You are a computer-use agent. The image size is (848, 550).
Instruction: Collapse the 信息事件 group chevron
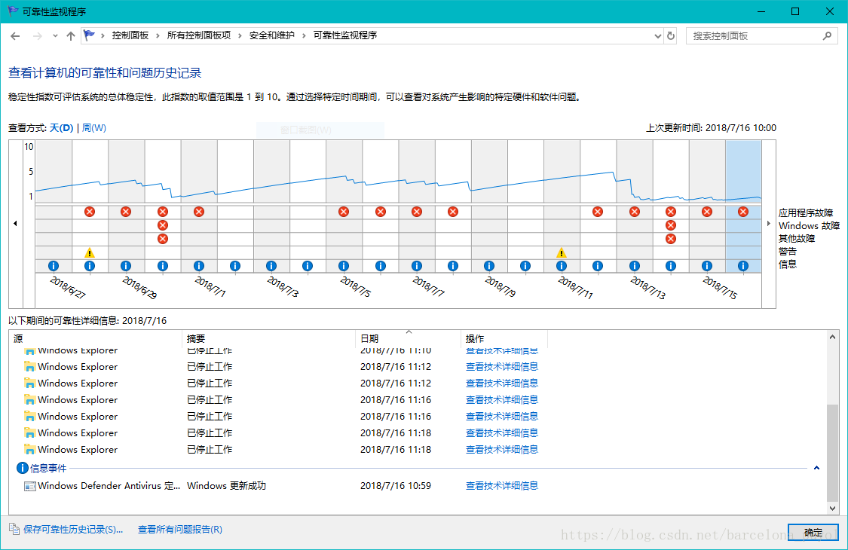tap(816, 468)
